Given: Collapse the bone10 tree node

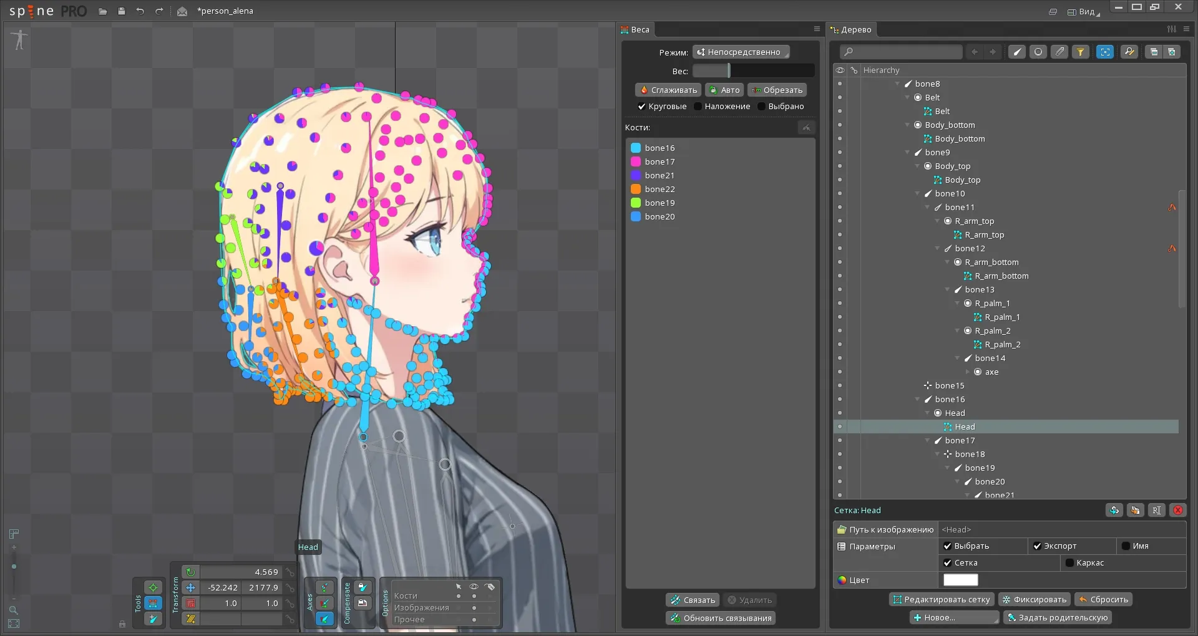Looking at the screenshot, I should coord(918,193).
